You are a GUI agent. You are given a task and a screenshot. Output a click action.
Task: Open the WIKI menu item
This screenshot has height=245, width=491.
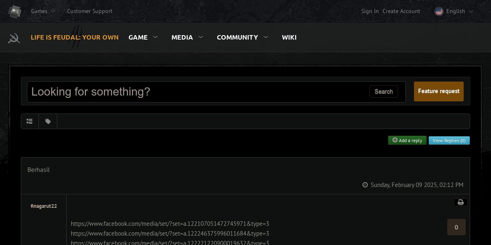click(289, 37)
